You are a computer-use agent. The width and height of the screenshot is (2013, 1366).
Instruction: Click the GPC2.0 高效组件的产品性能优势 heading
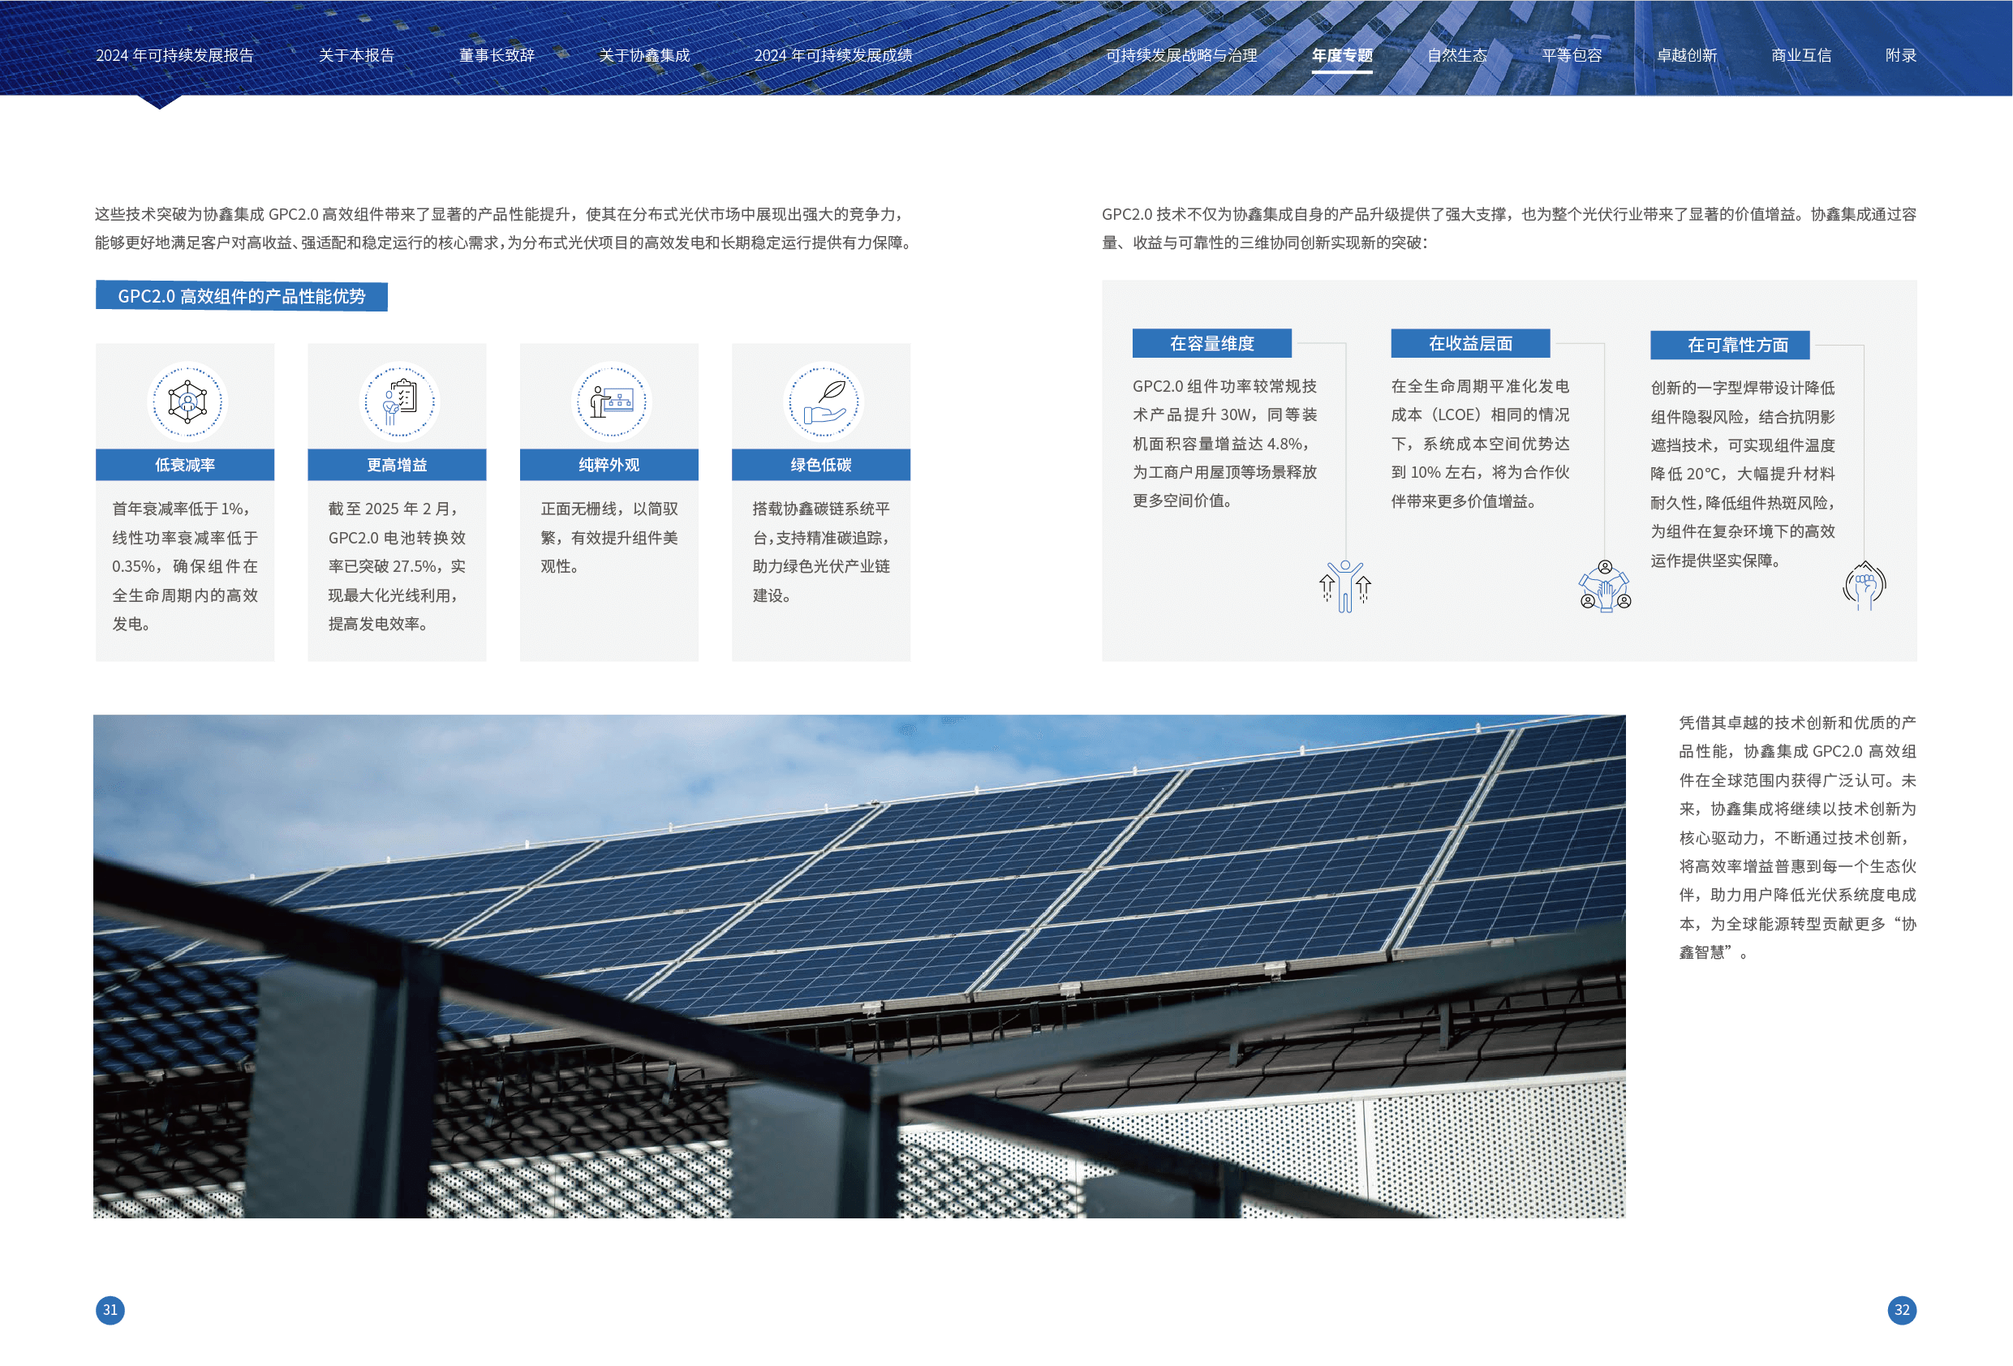coord(242,296)
